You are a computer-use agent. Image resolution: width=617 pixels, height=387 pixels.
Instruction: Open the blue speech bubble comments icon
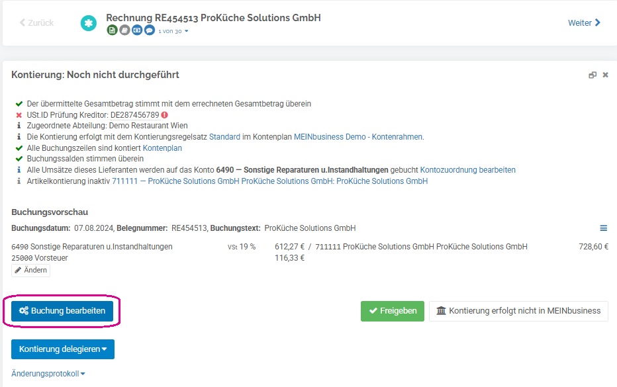(x=150, y=30)
